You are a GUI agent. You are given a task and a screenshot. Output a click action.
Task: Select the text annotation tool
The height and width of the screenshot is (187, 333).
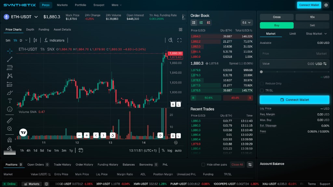pos(9,101)
